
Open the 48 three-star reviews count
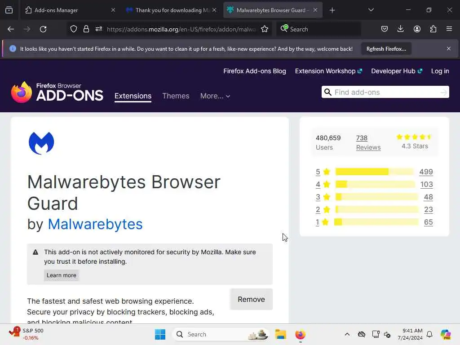point(428,197)
